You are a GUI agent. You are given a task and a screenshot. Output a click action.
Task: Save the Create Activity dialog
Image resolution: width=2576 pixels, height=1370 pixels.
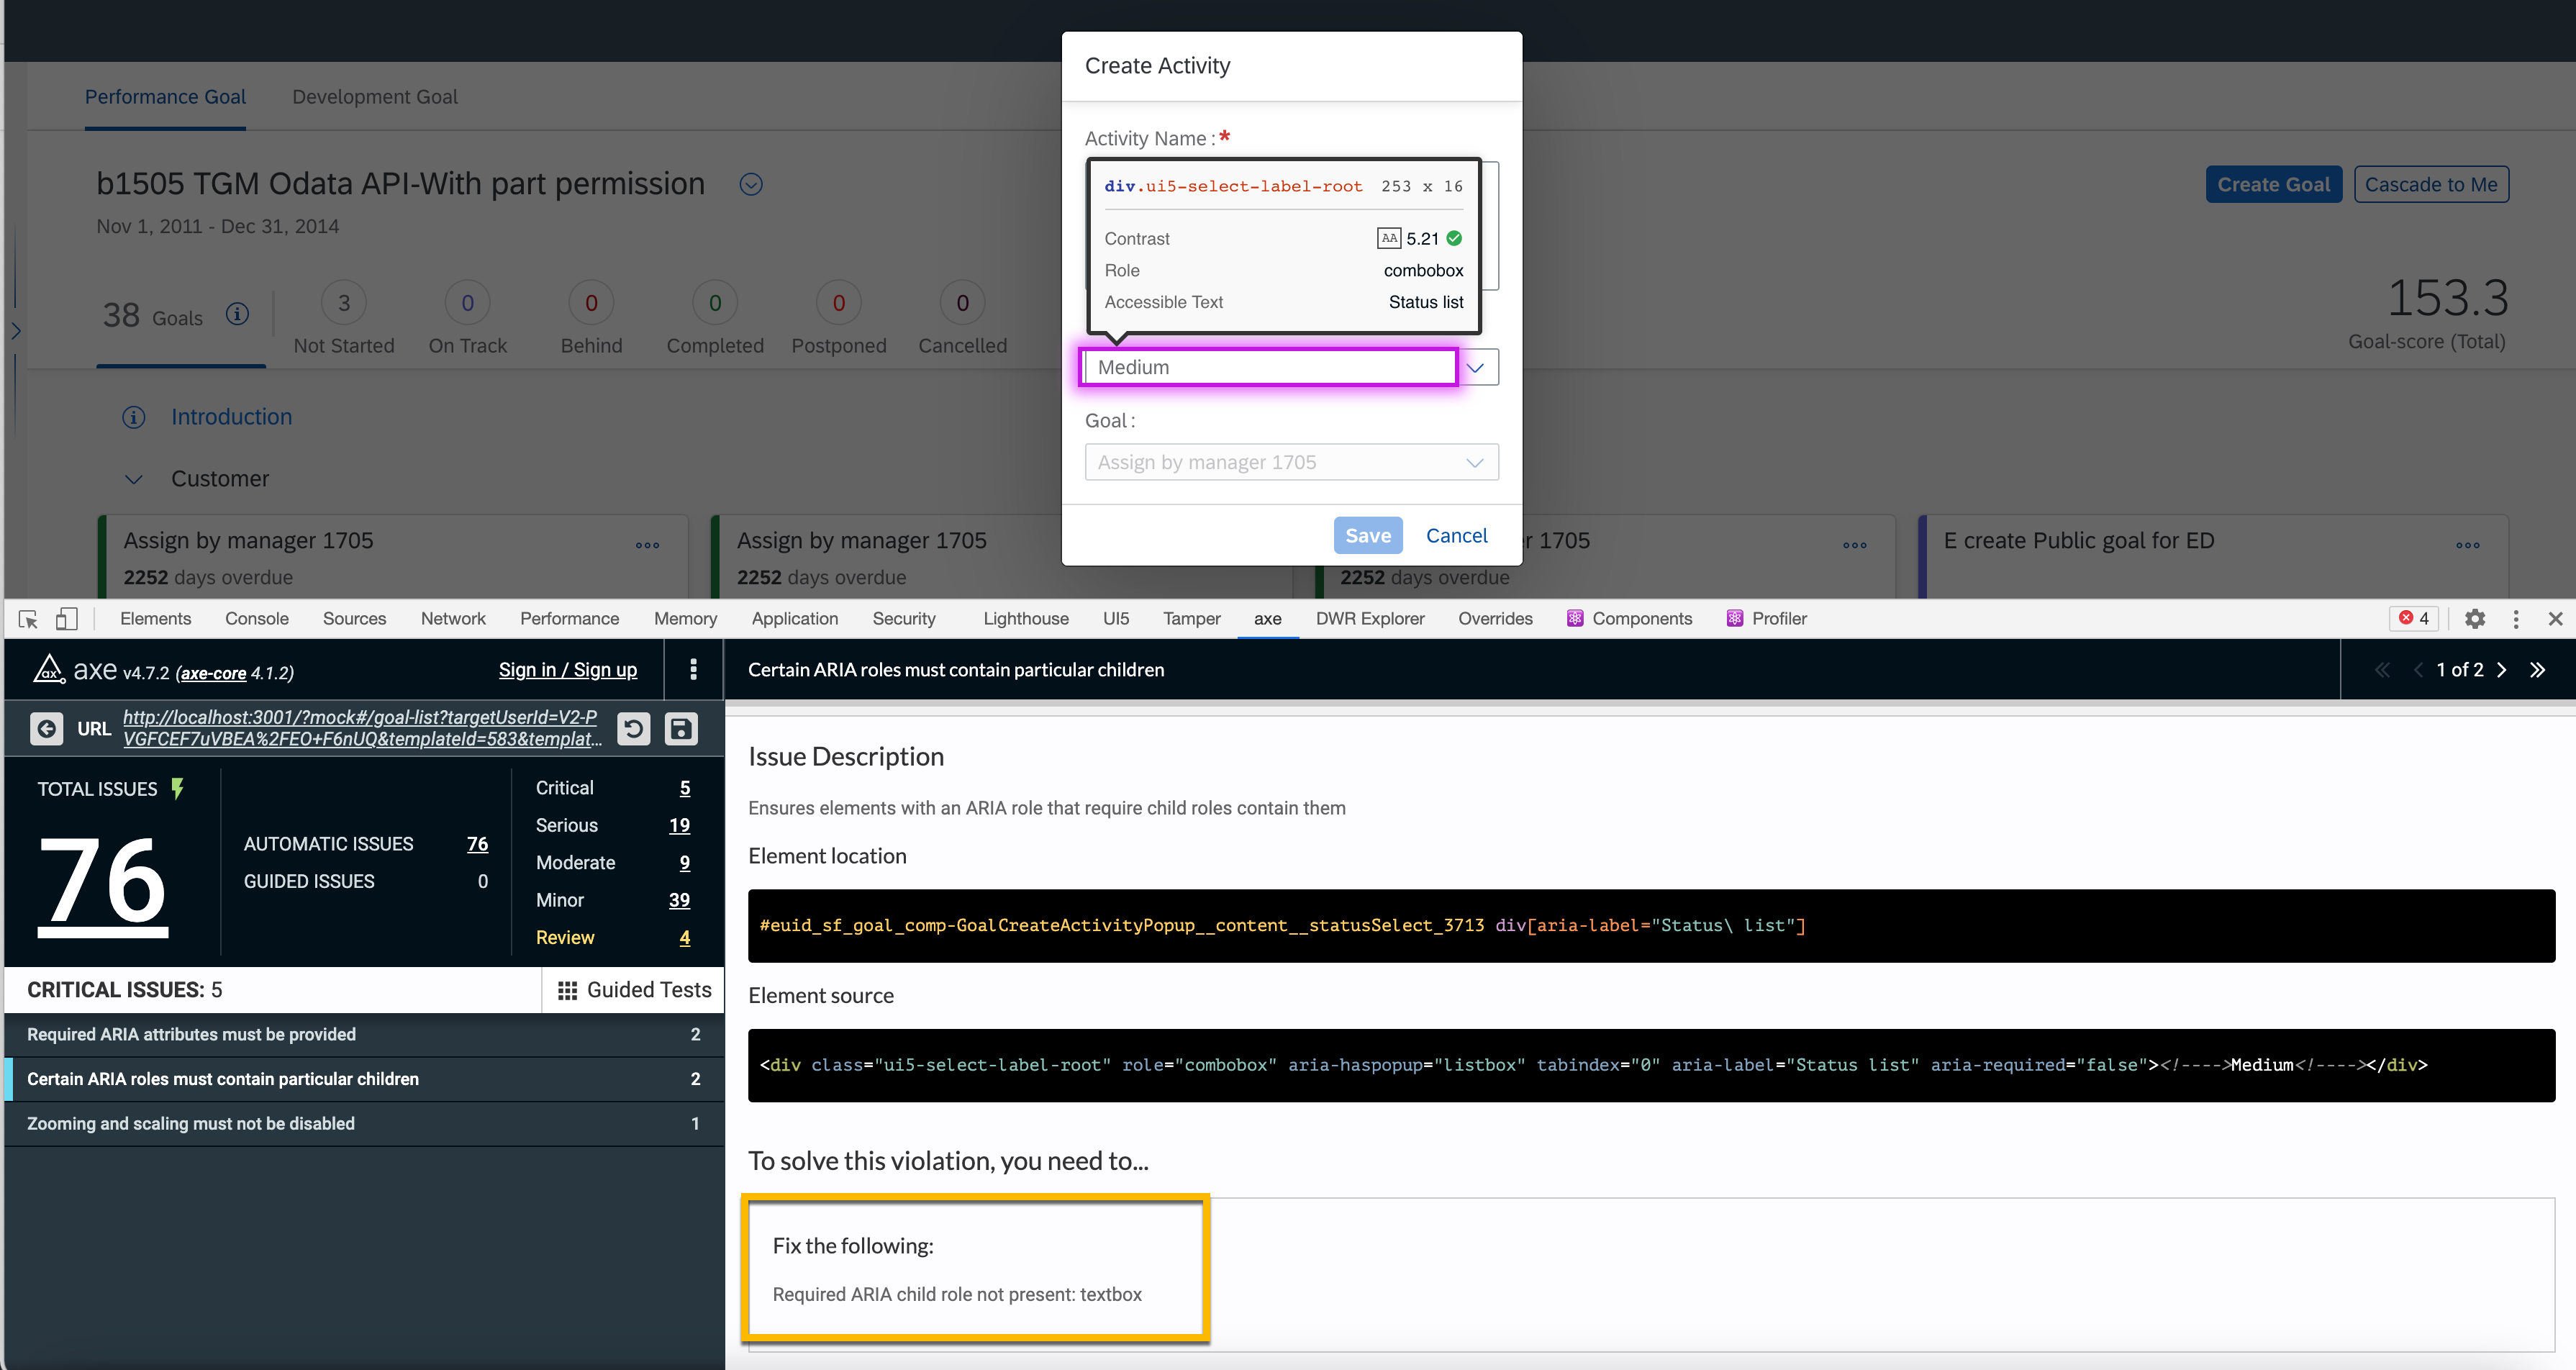click(1367, 535)
